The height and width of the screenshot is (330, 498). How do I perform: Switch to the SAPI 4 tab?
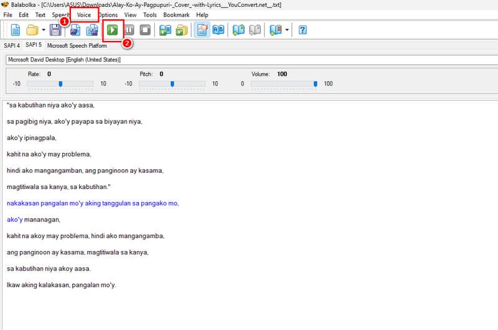12,45
